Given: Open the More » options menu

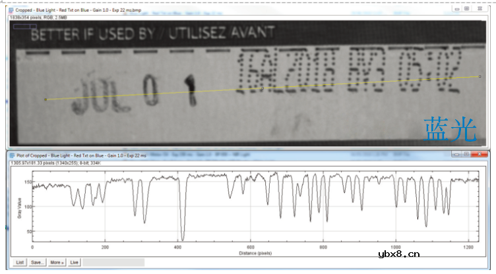Looking at the screenshot, I should 57,262.
